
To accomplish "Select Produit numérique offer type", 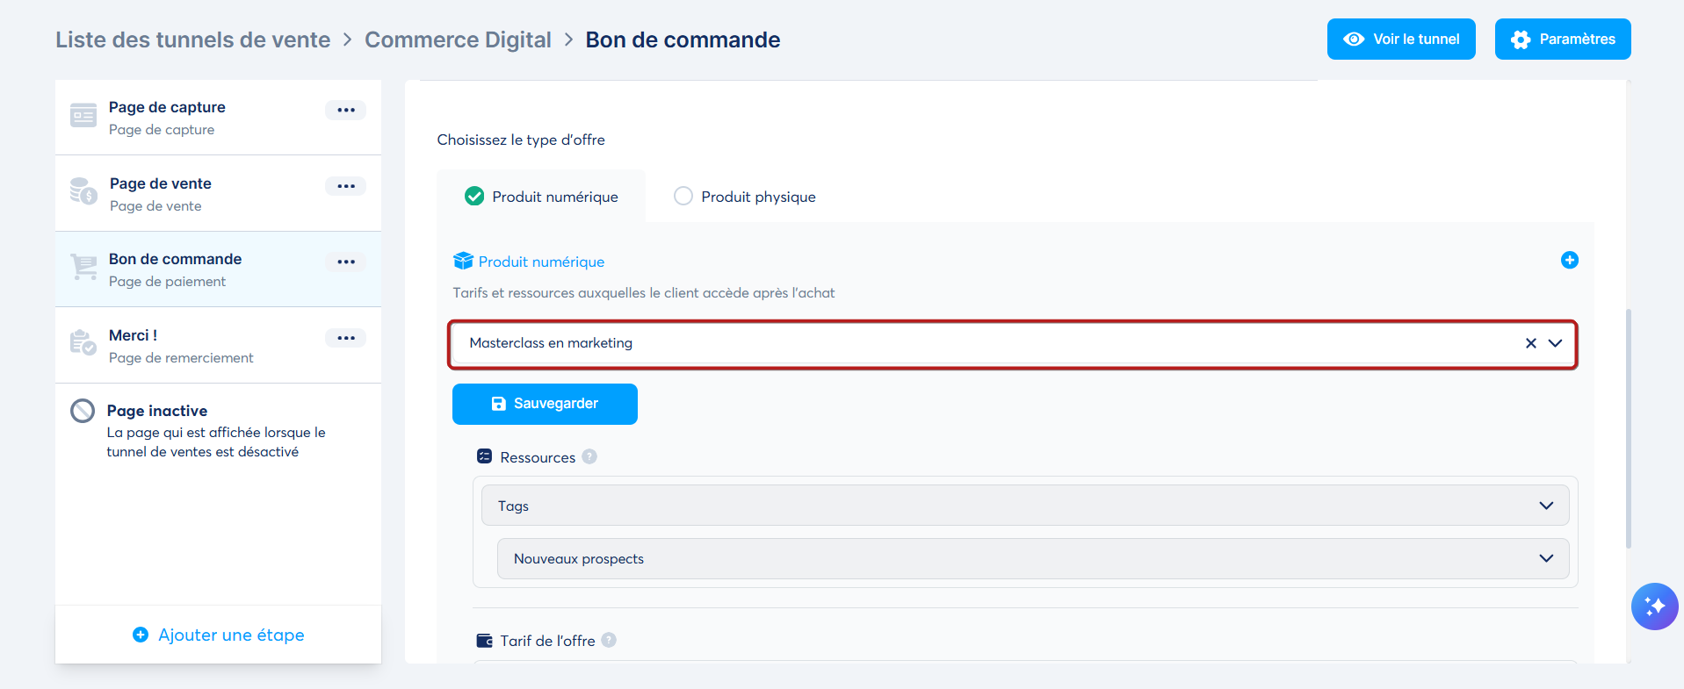I will 541,197.
